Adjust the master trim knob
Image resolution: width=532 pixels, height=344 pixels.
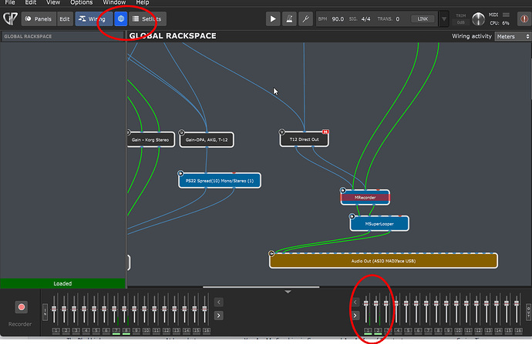click(478, 19)
